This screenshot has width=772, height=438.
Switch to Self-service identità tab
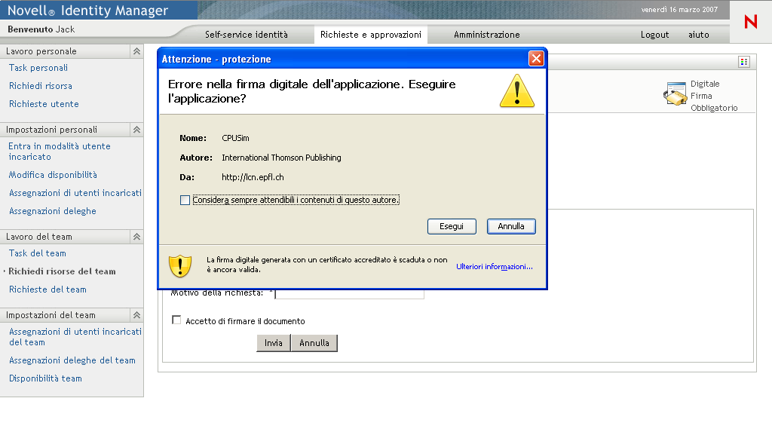[x=247, y=35]
